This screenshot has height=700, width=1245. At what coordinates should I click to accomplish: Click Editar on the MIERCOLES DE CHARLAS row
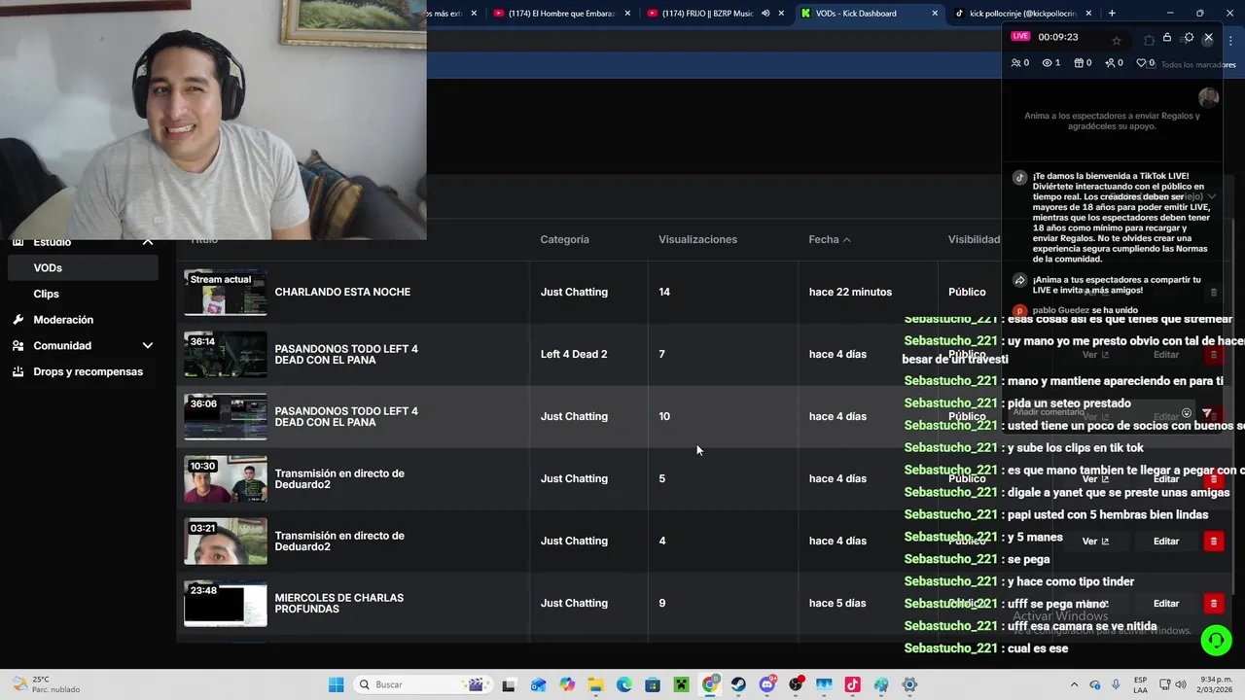[x=1165, y=603]
